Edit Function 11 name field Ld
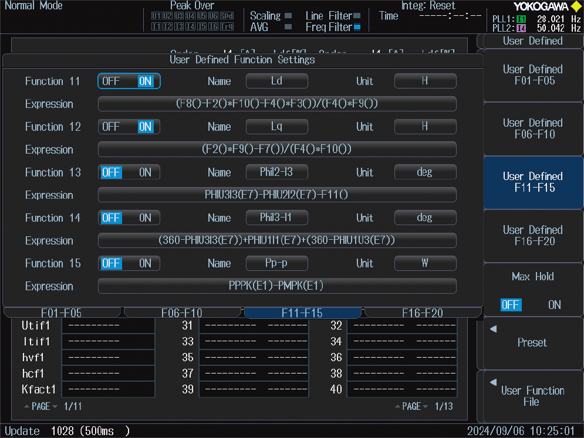 (276, 81)
